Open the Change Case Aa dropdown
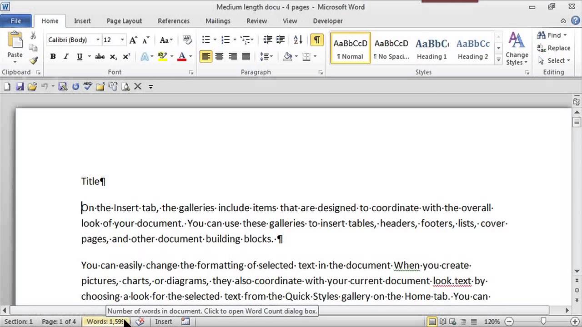Viewport: 582px width, 327px height. 166,40
